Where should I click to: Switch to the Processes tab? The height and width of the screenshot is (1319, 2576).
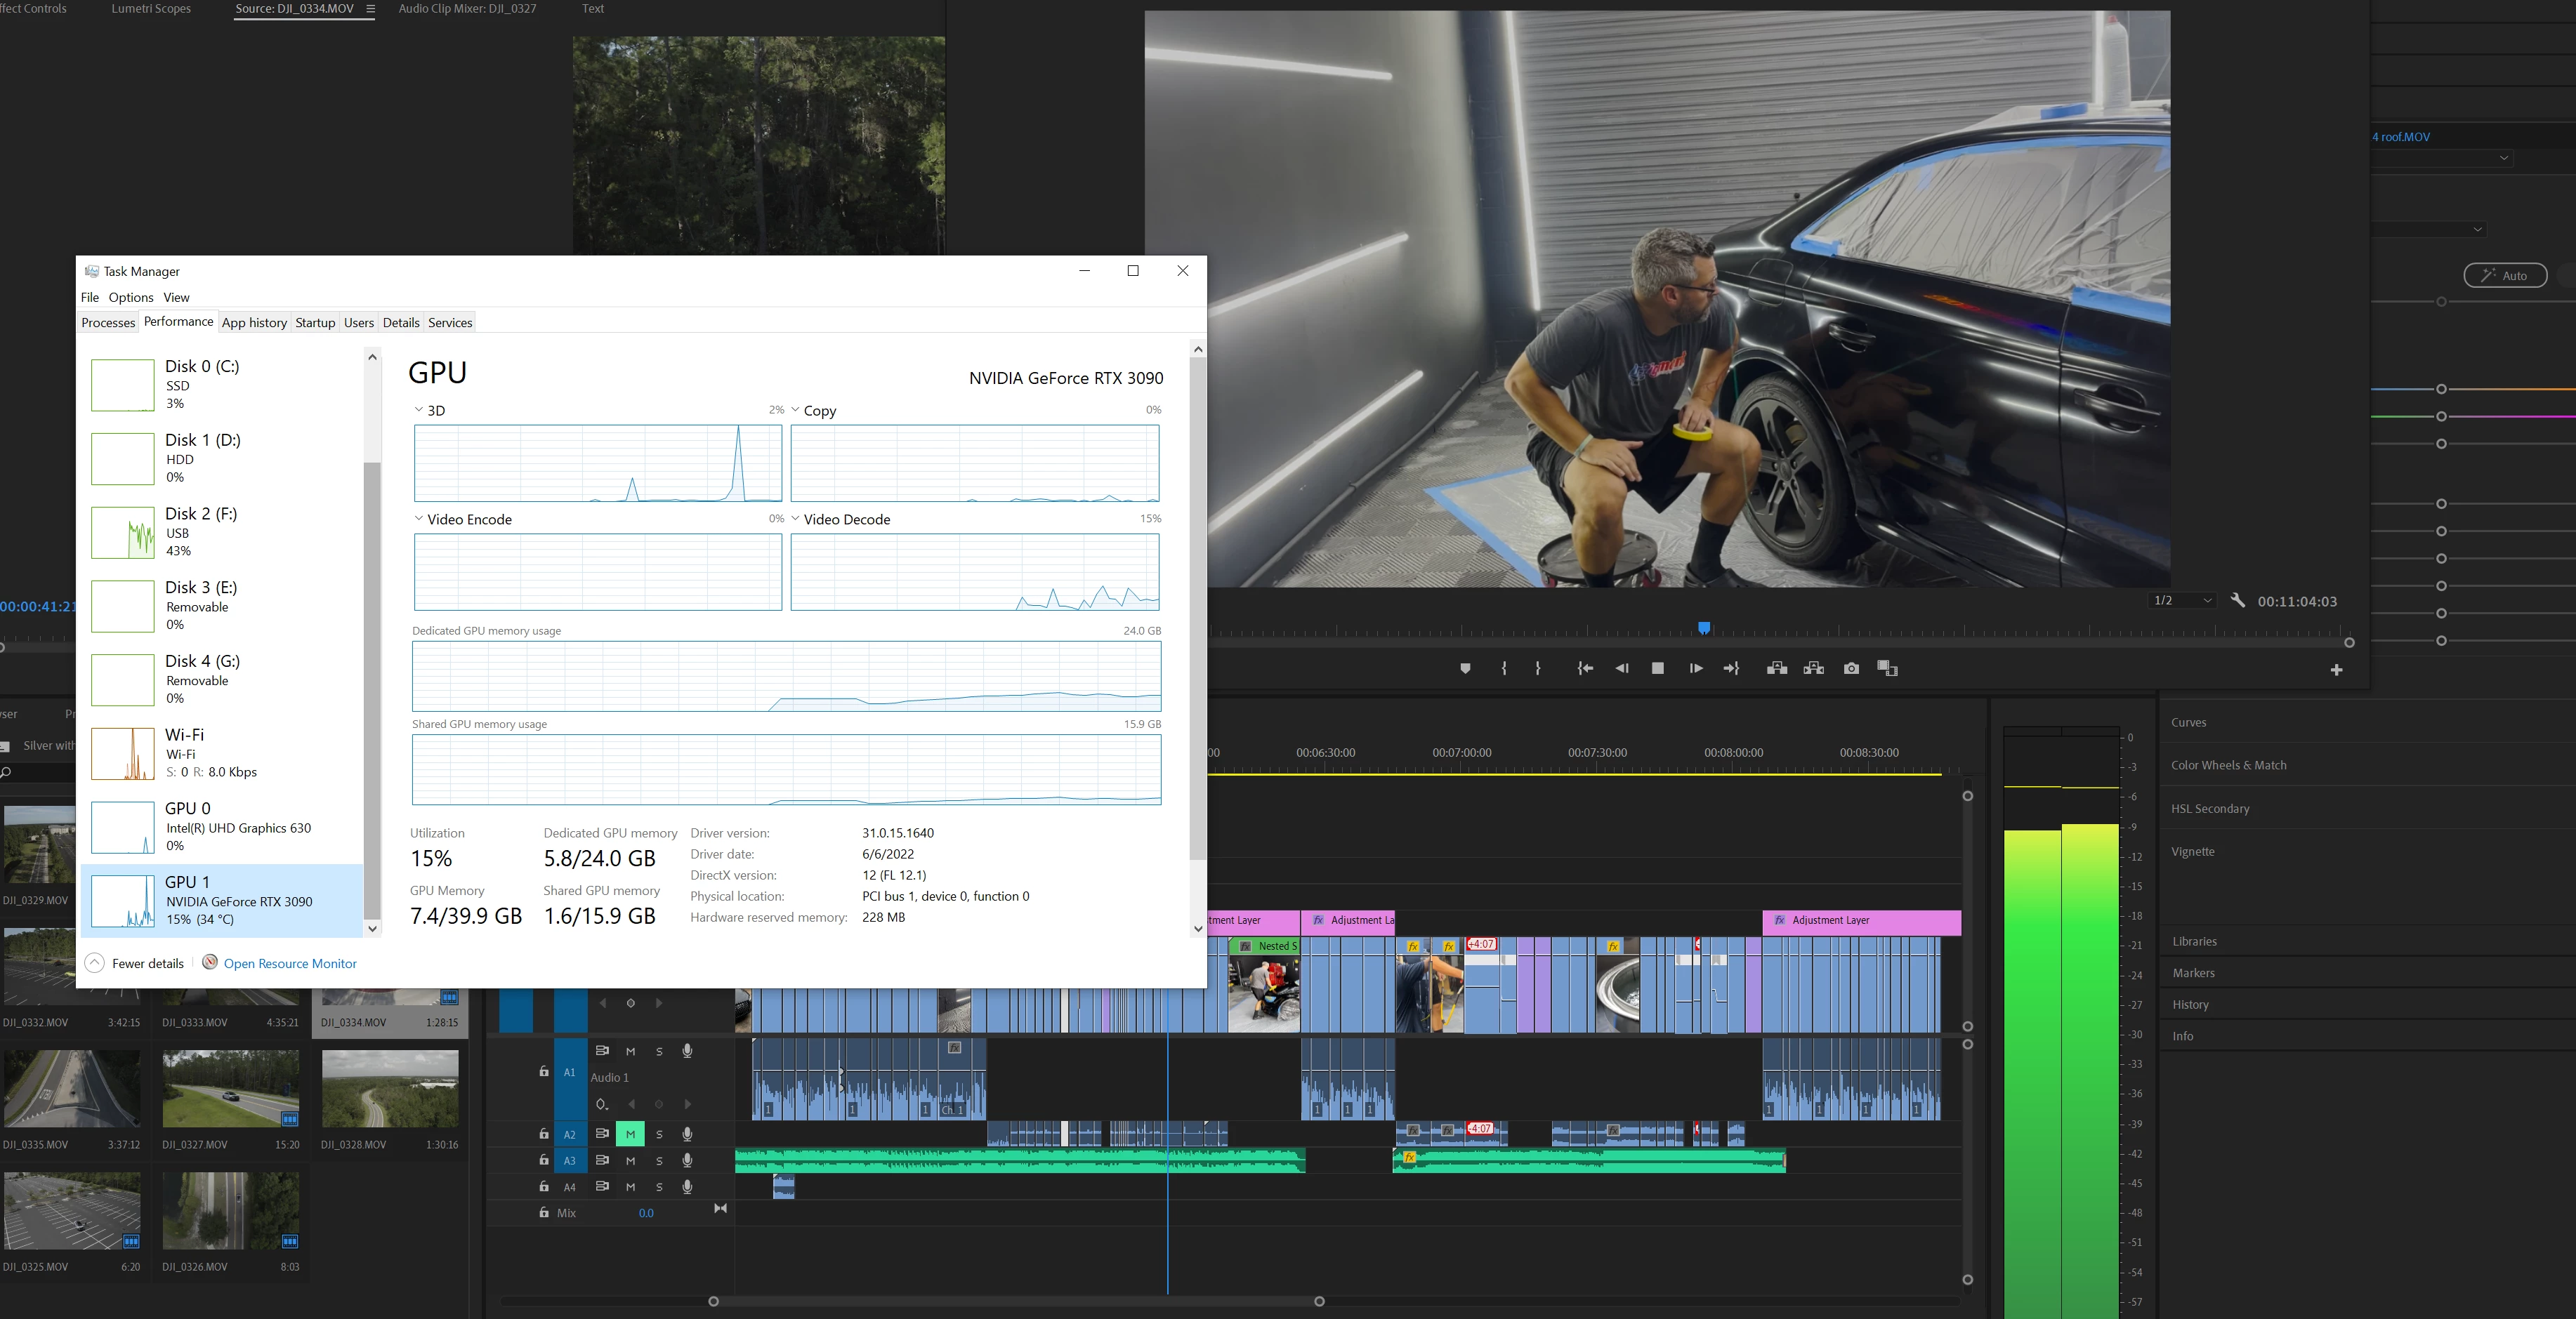pyautogui.click(x=108, y=323)
